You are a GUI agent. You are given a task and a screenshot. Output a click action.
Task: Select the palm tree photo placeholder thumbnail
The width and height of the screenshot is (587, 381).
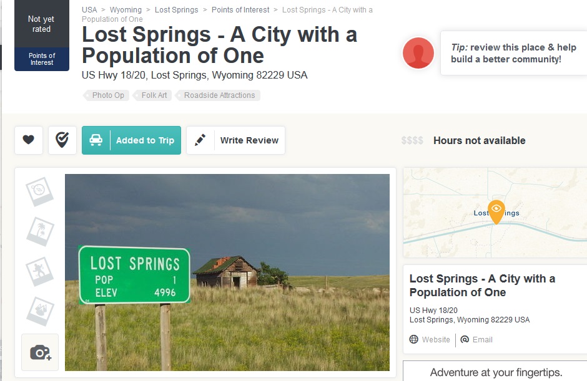[x=39, y=230]
